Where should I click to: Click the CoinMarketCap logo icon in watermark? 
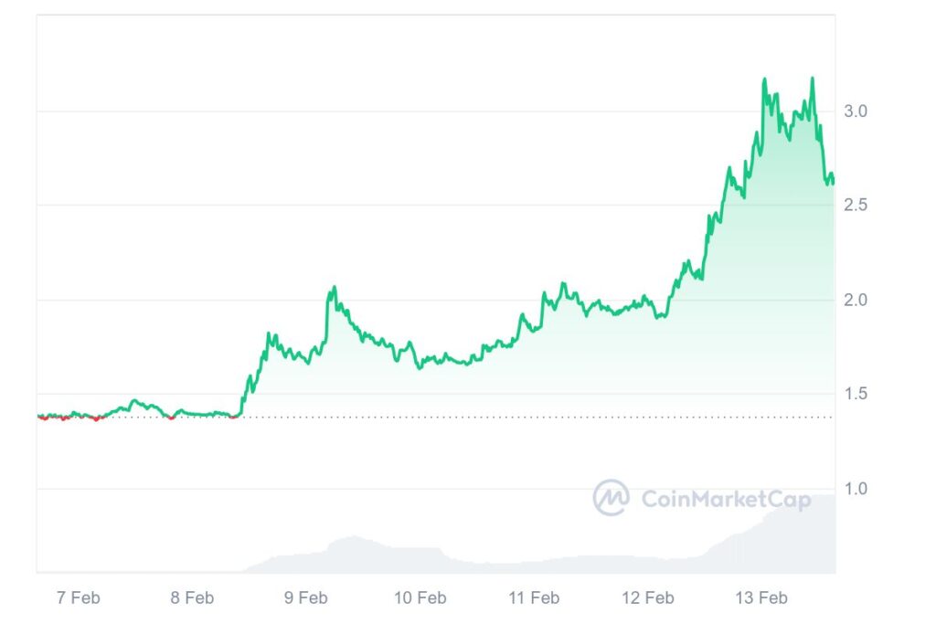point(611,498)
